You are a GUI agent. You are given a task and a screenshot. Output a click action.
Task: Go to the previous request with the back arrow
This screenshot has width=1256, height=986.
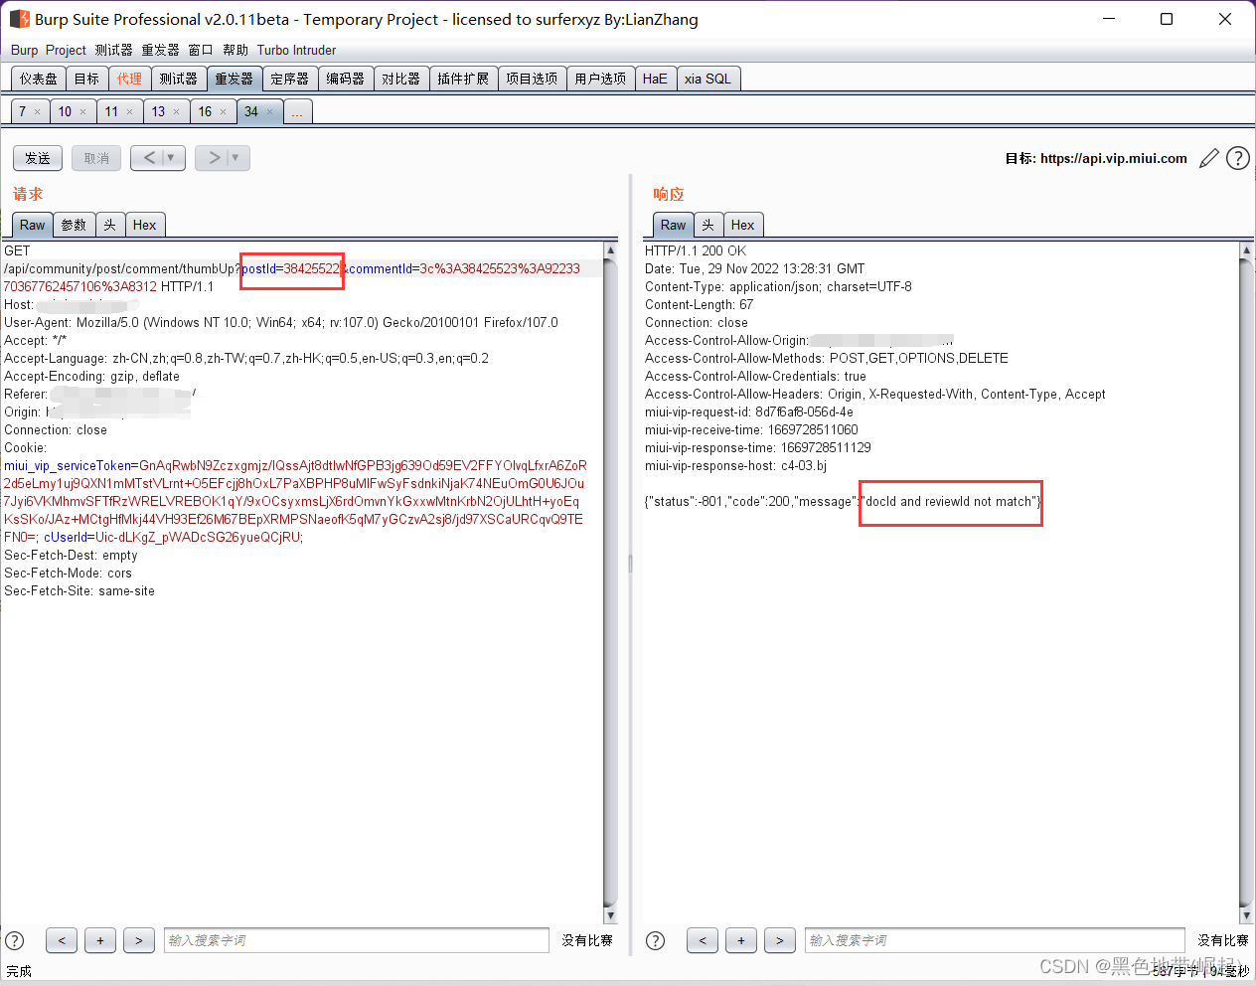149,158
